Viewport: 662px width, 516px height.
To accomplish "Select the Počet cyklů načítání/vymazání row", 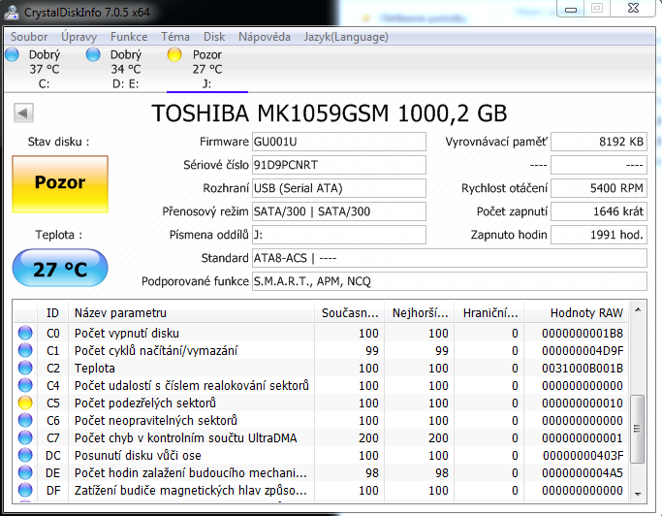I will [x=321, y=350].
